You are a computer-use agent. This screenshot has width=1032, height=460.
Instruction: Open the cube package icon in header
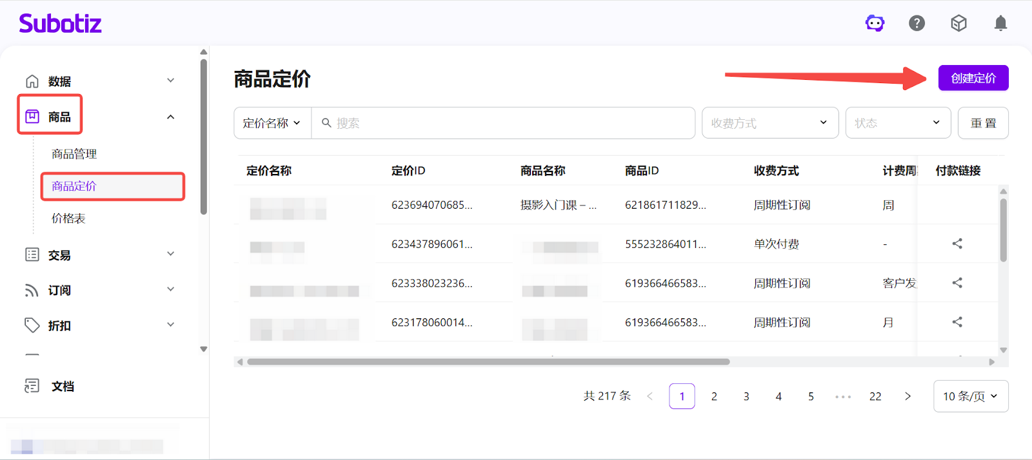[958, 24]
